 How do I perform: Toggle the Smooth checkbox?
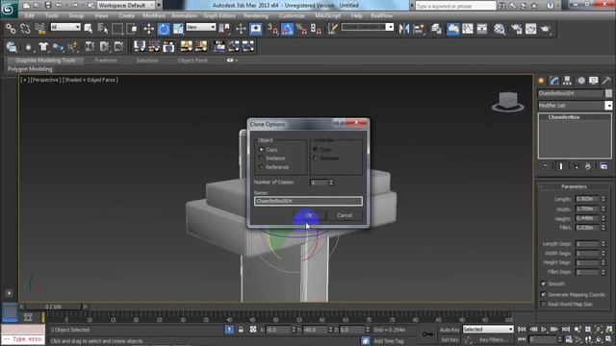pyautogui.click(x=543, y=284)
